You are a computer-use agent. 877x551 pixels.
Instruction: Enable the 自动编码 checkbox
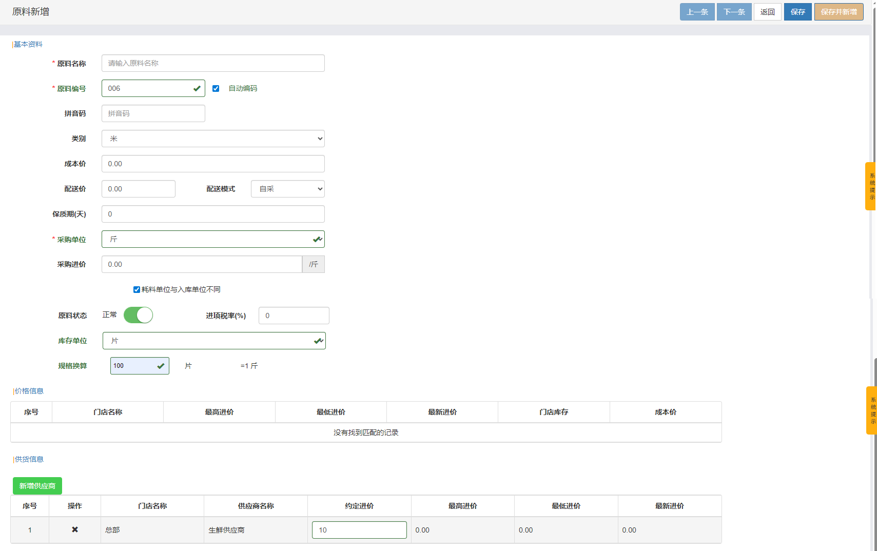point(216,88)
